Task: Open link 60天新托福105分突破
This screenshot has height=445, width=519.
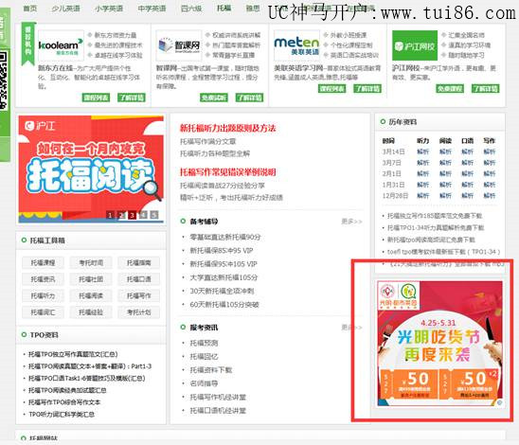Action: click(224, 304)
